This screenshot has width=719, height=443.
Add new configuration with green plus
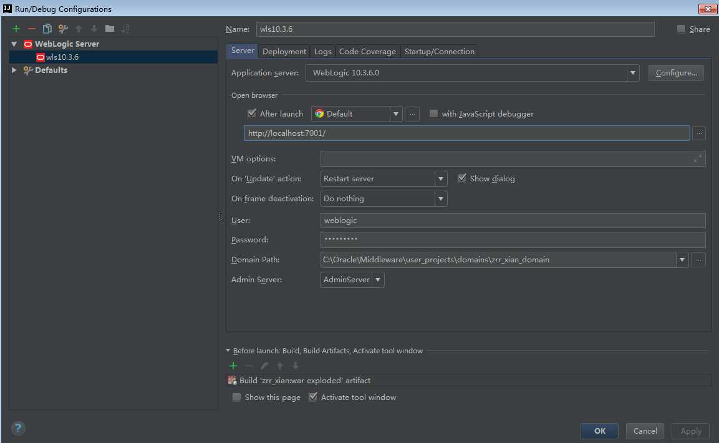pos(16,29)
